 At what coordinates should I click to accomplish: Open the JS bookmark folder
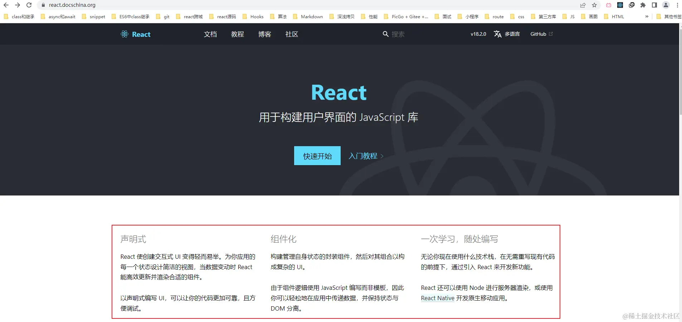pos(569,16)
